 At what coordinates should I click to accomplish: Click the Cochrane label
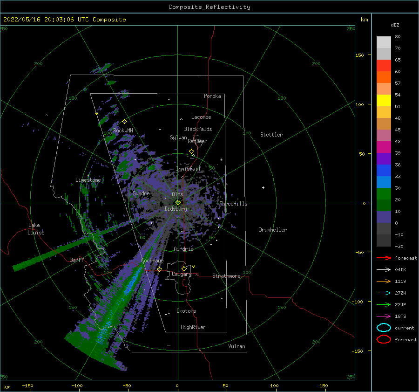click(152, 261)
